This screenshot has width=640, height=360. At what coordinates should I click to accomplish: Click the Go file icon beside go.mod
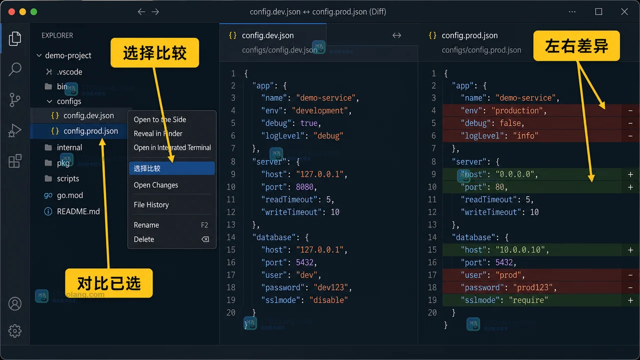(x=48, y=195)
